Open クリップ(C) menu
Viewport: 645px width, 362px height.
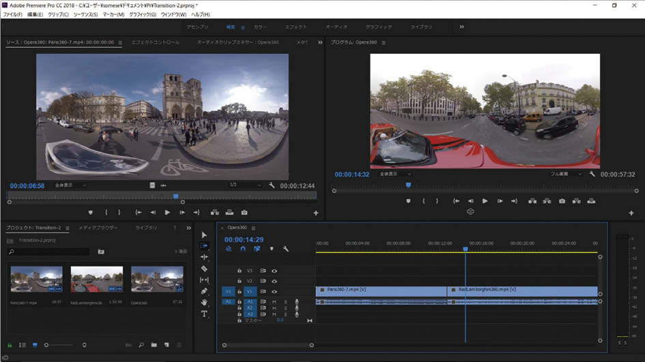coord(58,14)
